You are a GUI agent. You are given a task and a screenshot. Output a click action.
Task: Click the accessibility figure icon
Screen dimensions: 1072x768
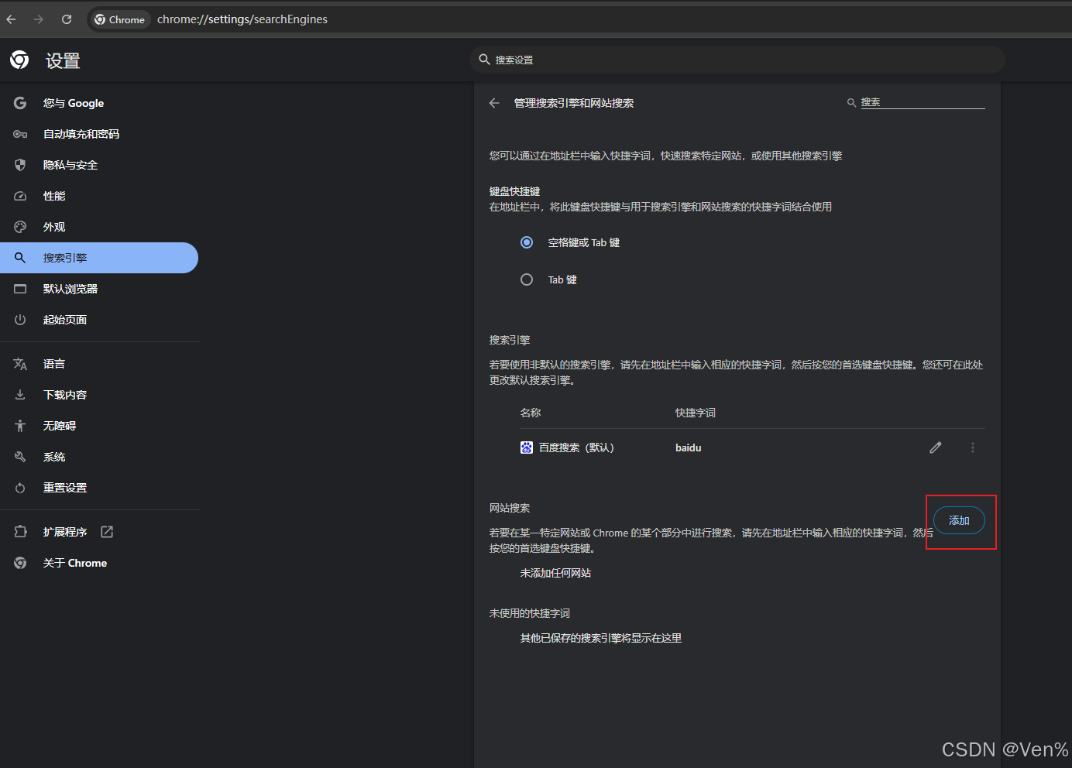[x=20, y=426]
